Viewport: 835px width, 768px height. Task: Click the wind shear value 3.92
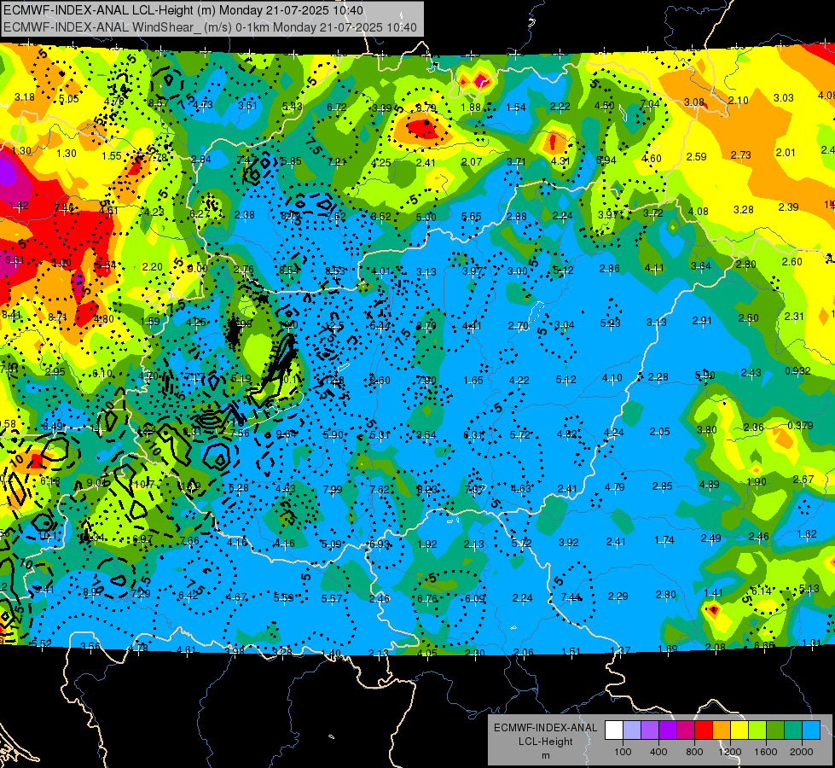tap(569, 543)
